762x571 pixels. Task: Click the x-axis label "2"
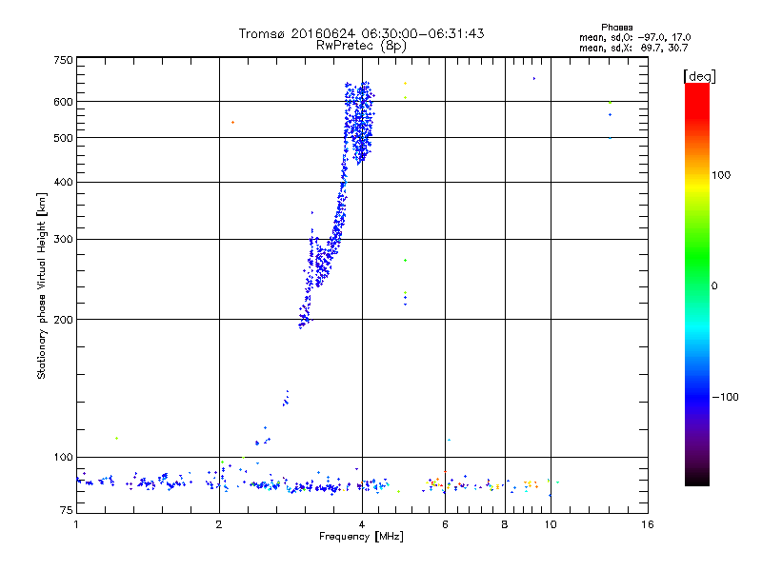[219, 524]
